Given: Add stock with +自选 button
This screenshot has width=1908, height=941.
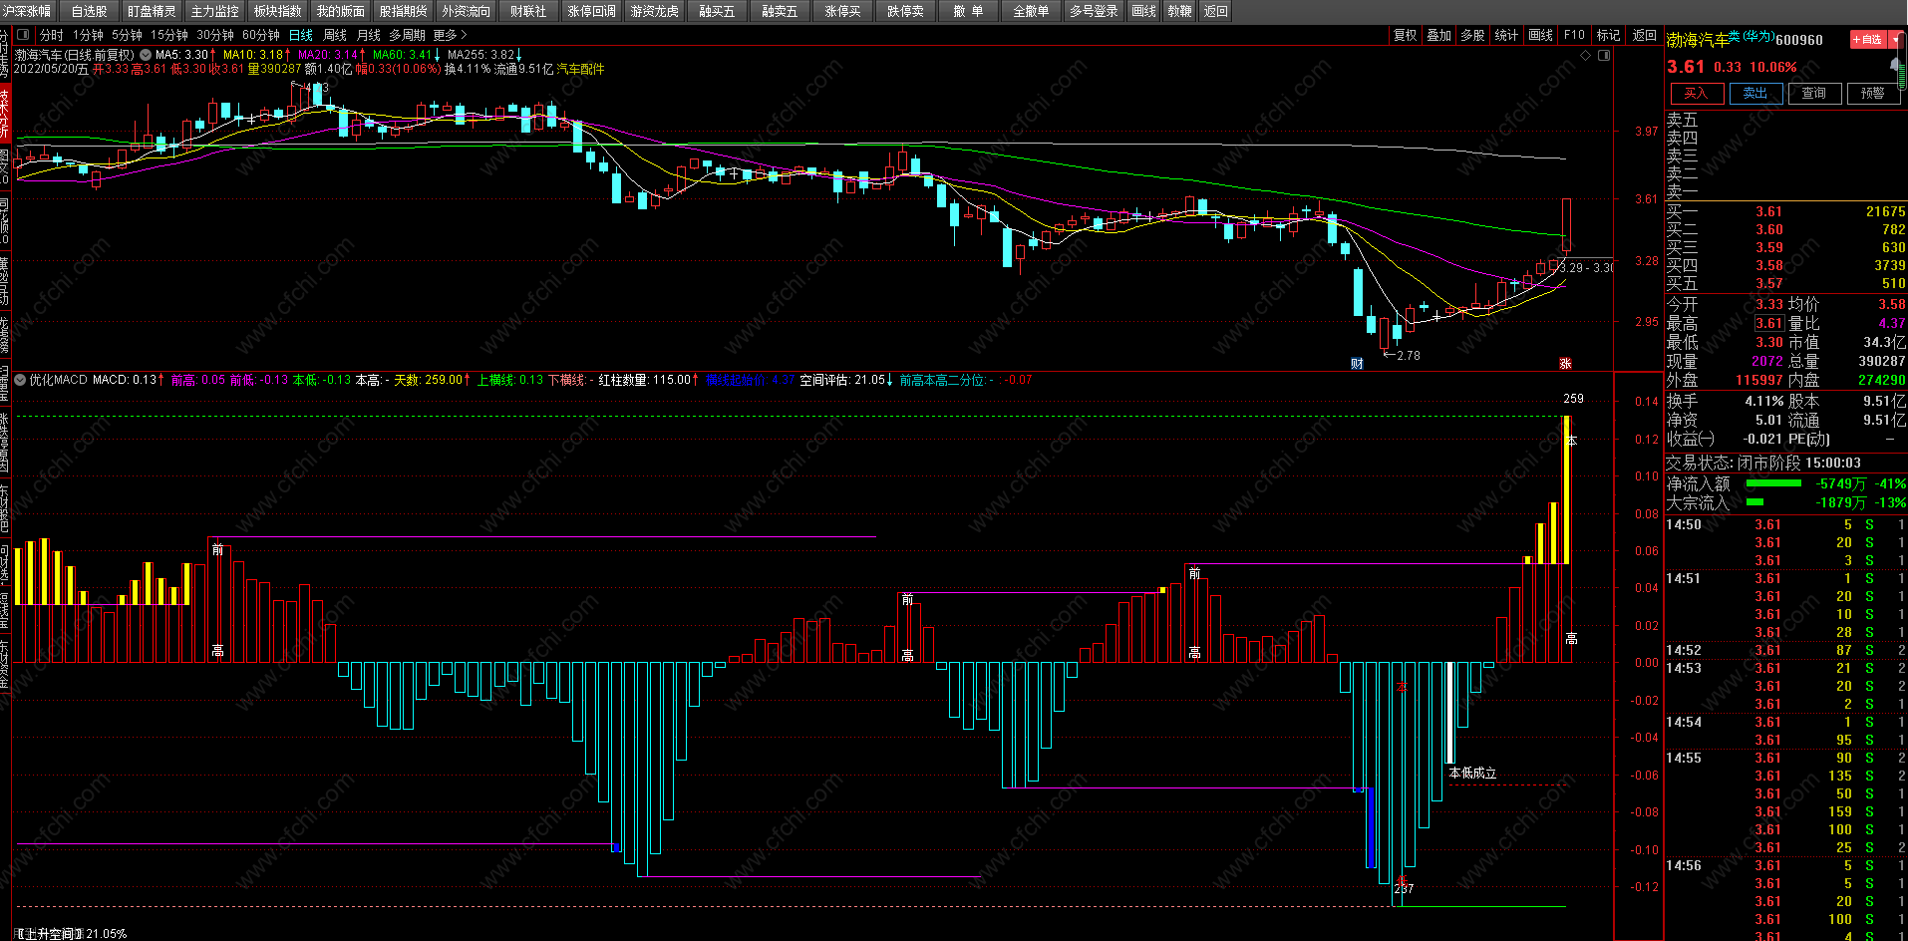Looking at the screenshot, I should tap(1868, 40).
